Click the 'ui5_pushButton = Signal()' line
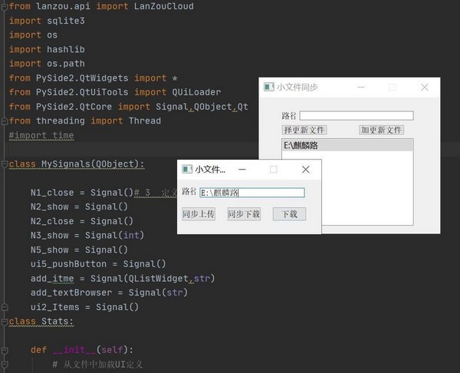The image size is (460, 373). click(x=98, y=264)
